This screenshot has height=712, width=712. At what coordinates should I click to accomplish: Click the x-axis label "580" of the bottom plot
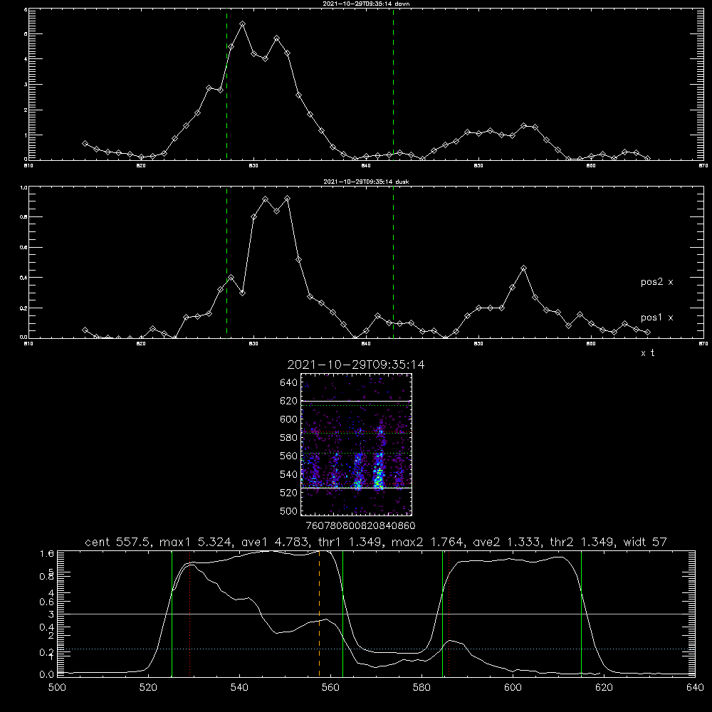coord(422,688)
